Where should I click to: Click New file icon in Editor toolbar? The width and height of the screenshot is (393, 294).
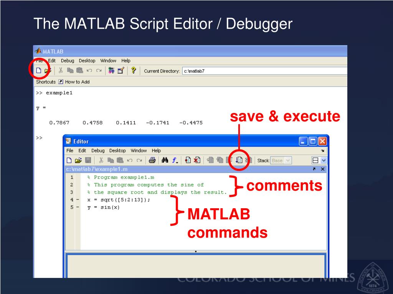69,160
